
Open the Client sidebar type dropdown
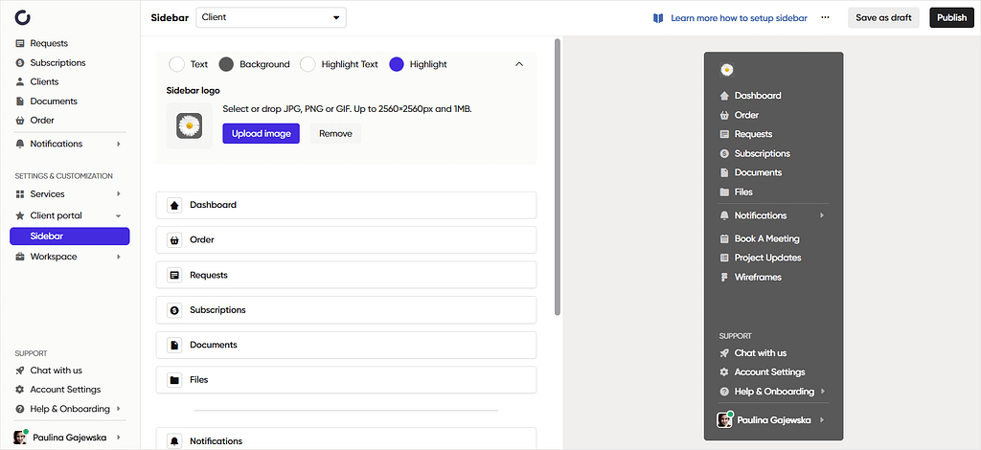[271, 17]
